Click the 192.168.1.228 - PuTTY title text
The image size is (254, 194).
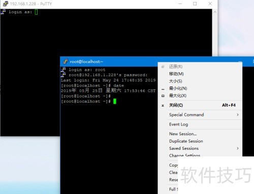[31, 4]
